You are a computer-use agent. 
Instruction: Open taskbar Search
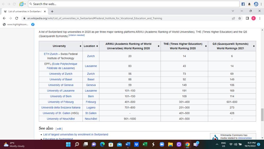(x=77, y=144)
